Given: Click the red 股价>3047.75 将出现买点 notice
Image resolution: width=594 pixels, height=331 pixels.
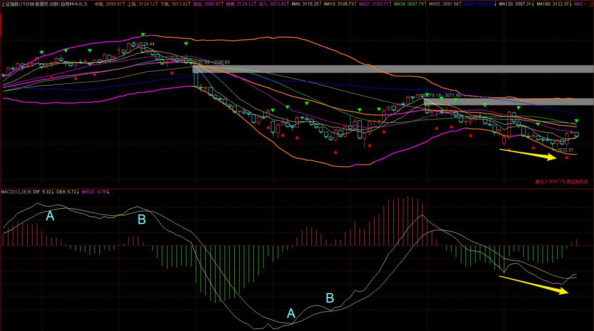Looking at the screenshot, I should [562, 182].
